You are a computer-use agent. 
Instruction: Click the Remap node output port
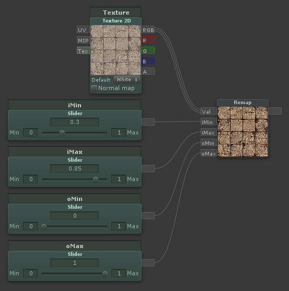[275, 111]
